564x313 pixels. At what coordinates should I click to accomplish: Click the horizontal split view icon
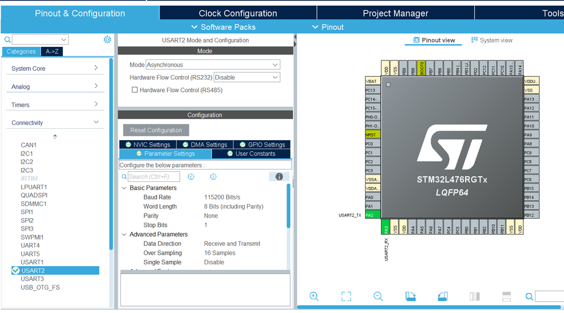506,297
